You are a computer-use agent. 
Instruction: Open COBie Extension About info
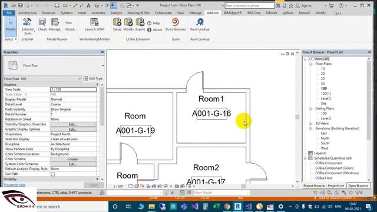[x=154, y=30]
